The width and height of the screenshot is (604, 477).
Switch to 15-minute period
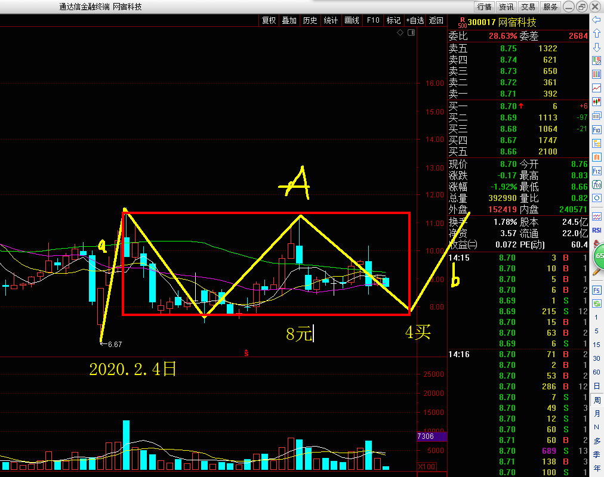point(596,345)
